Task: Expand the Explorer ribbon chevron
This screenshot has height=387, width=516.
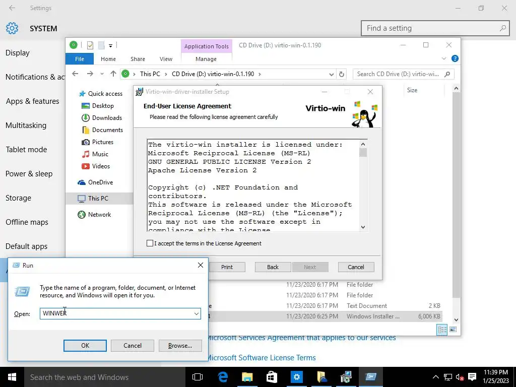Action: [x=443, y=58]
